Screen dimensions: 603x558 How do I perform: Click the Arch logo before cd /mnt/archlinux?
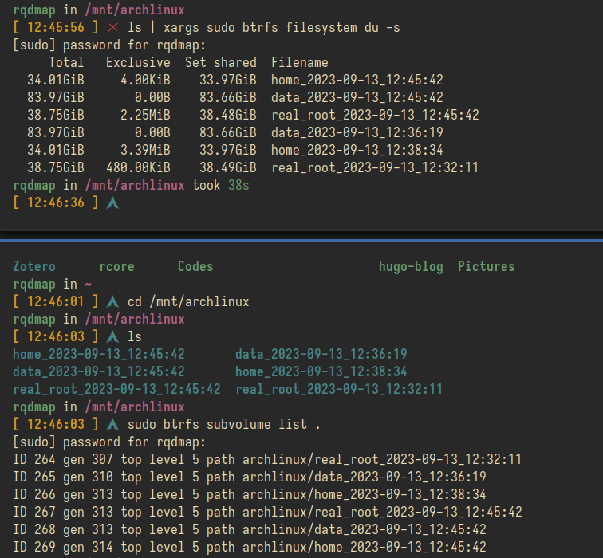tap(112, 302)
